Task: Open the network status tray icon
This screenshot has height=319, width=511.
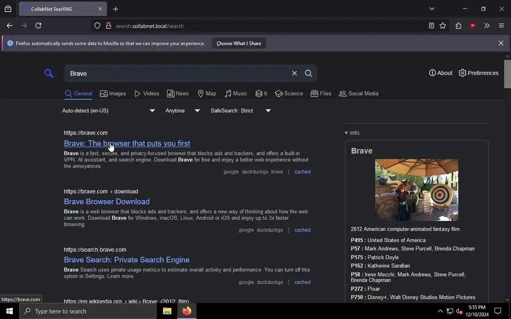Action: (x=450, y=311)
